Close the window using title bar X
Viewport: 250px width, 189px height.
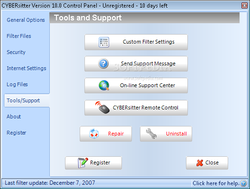[x=244, y=6]
